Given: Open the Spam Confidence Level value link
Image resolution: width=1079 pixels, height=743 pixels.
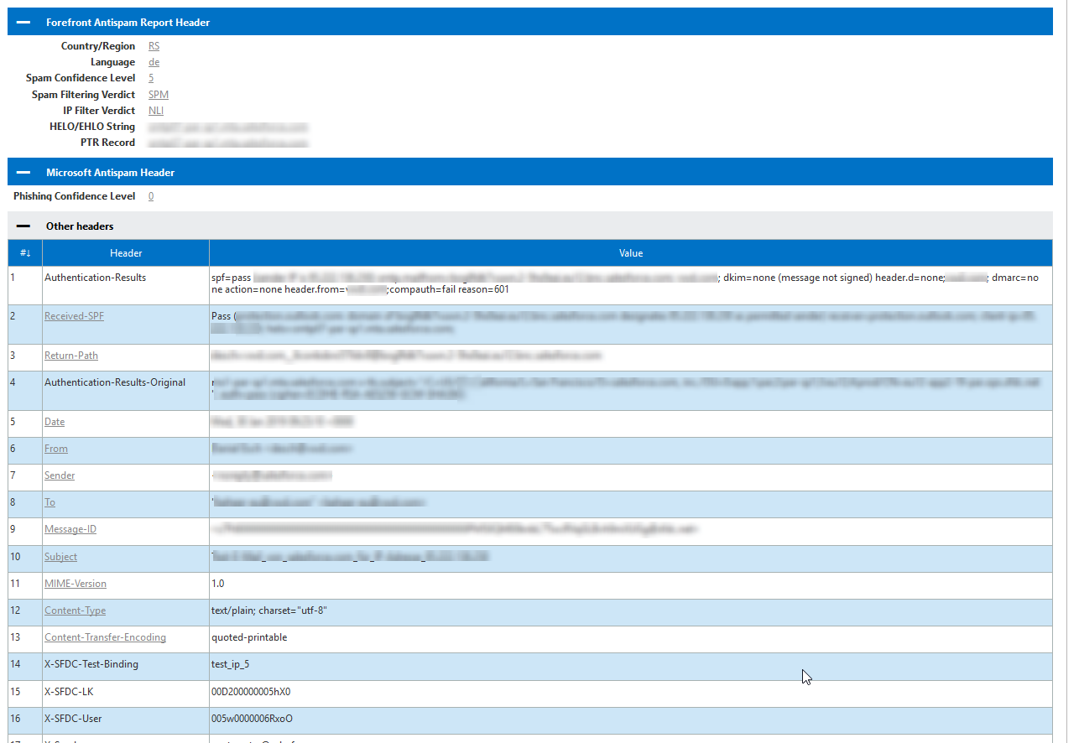Looking at the screenshot, I should pos(150,77).
